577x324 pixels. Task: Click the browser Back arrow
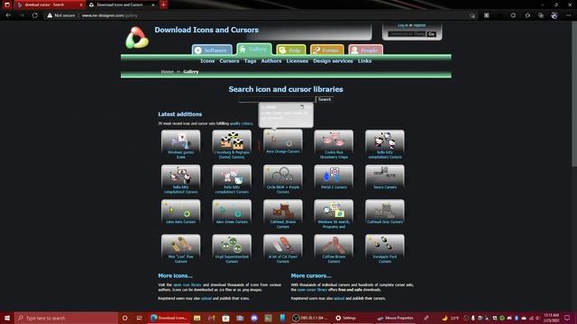click(x=8, y=15)
